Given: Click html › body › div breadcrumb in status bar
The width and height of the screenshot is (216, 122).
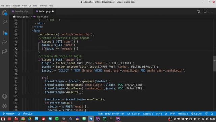Looking at the screenshot, I should (x=111, y=114).
